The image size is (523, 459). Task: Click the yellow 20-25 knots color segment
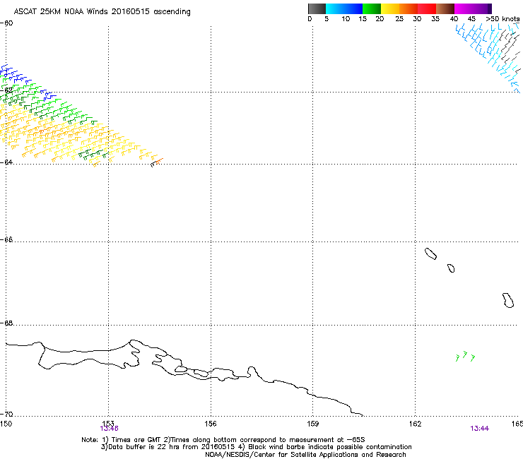click(390, 8)
